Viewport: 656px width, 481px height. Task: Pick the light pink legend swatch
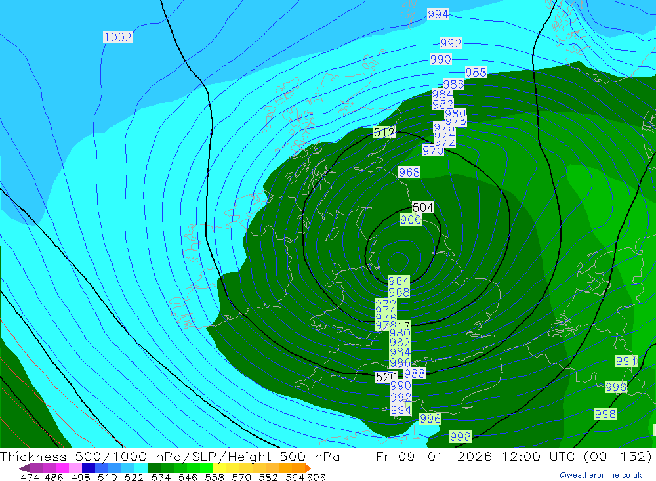pos(75,468)
